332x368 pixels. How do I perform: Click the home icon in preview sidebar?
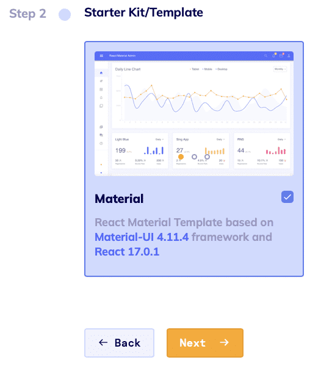[x=101, y=73]
